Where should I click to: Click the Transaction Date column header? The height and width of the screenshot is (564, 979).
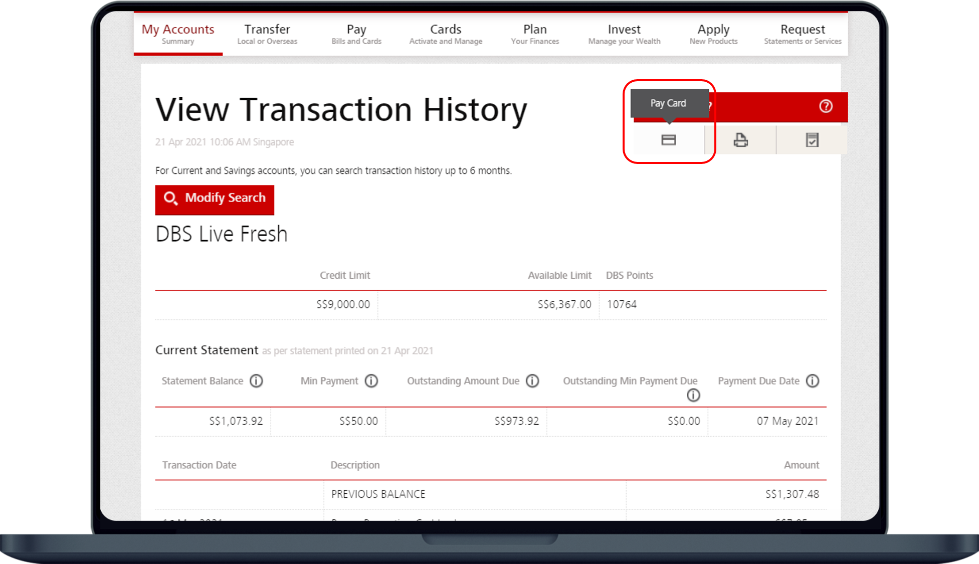(199, 465)
